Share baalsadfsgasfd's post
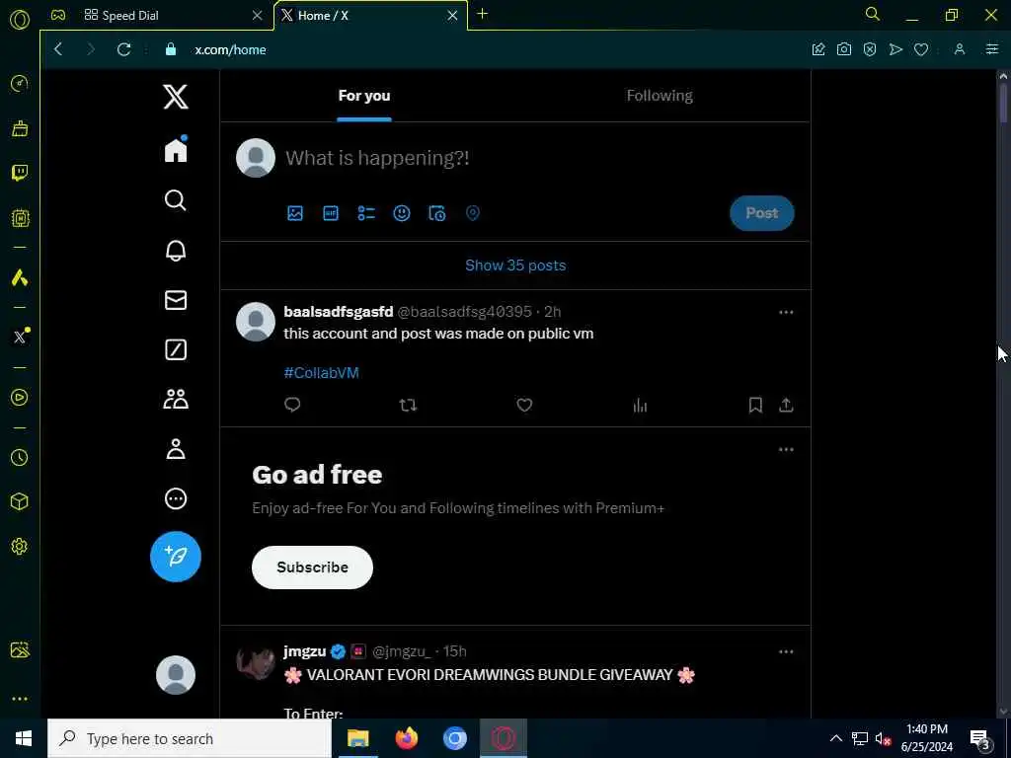 (785, 405)
